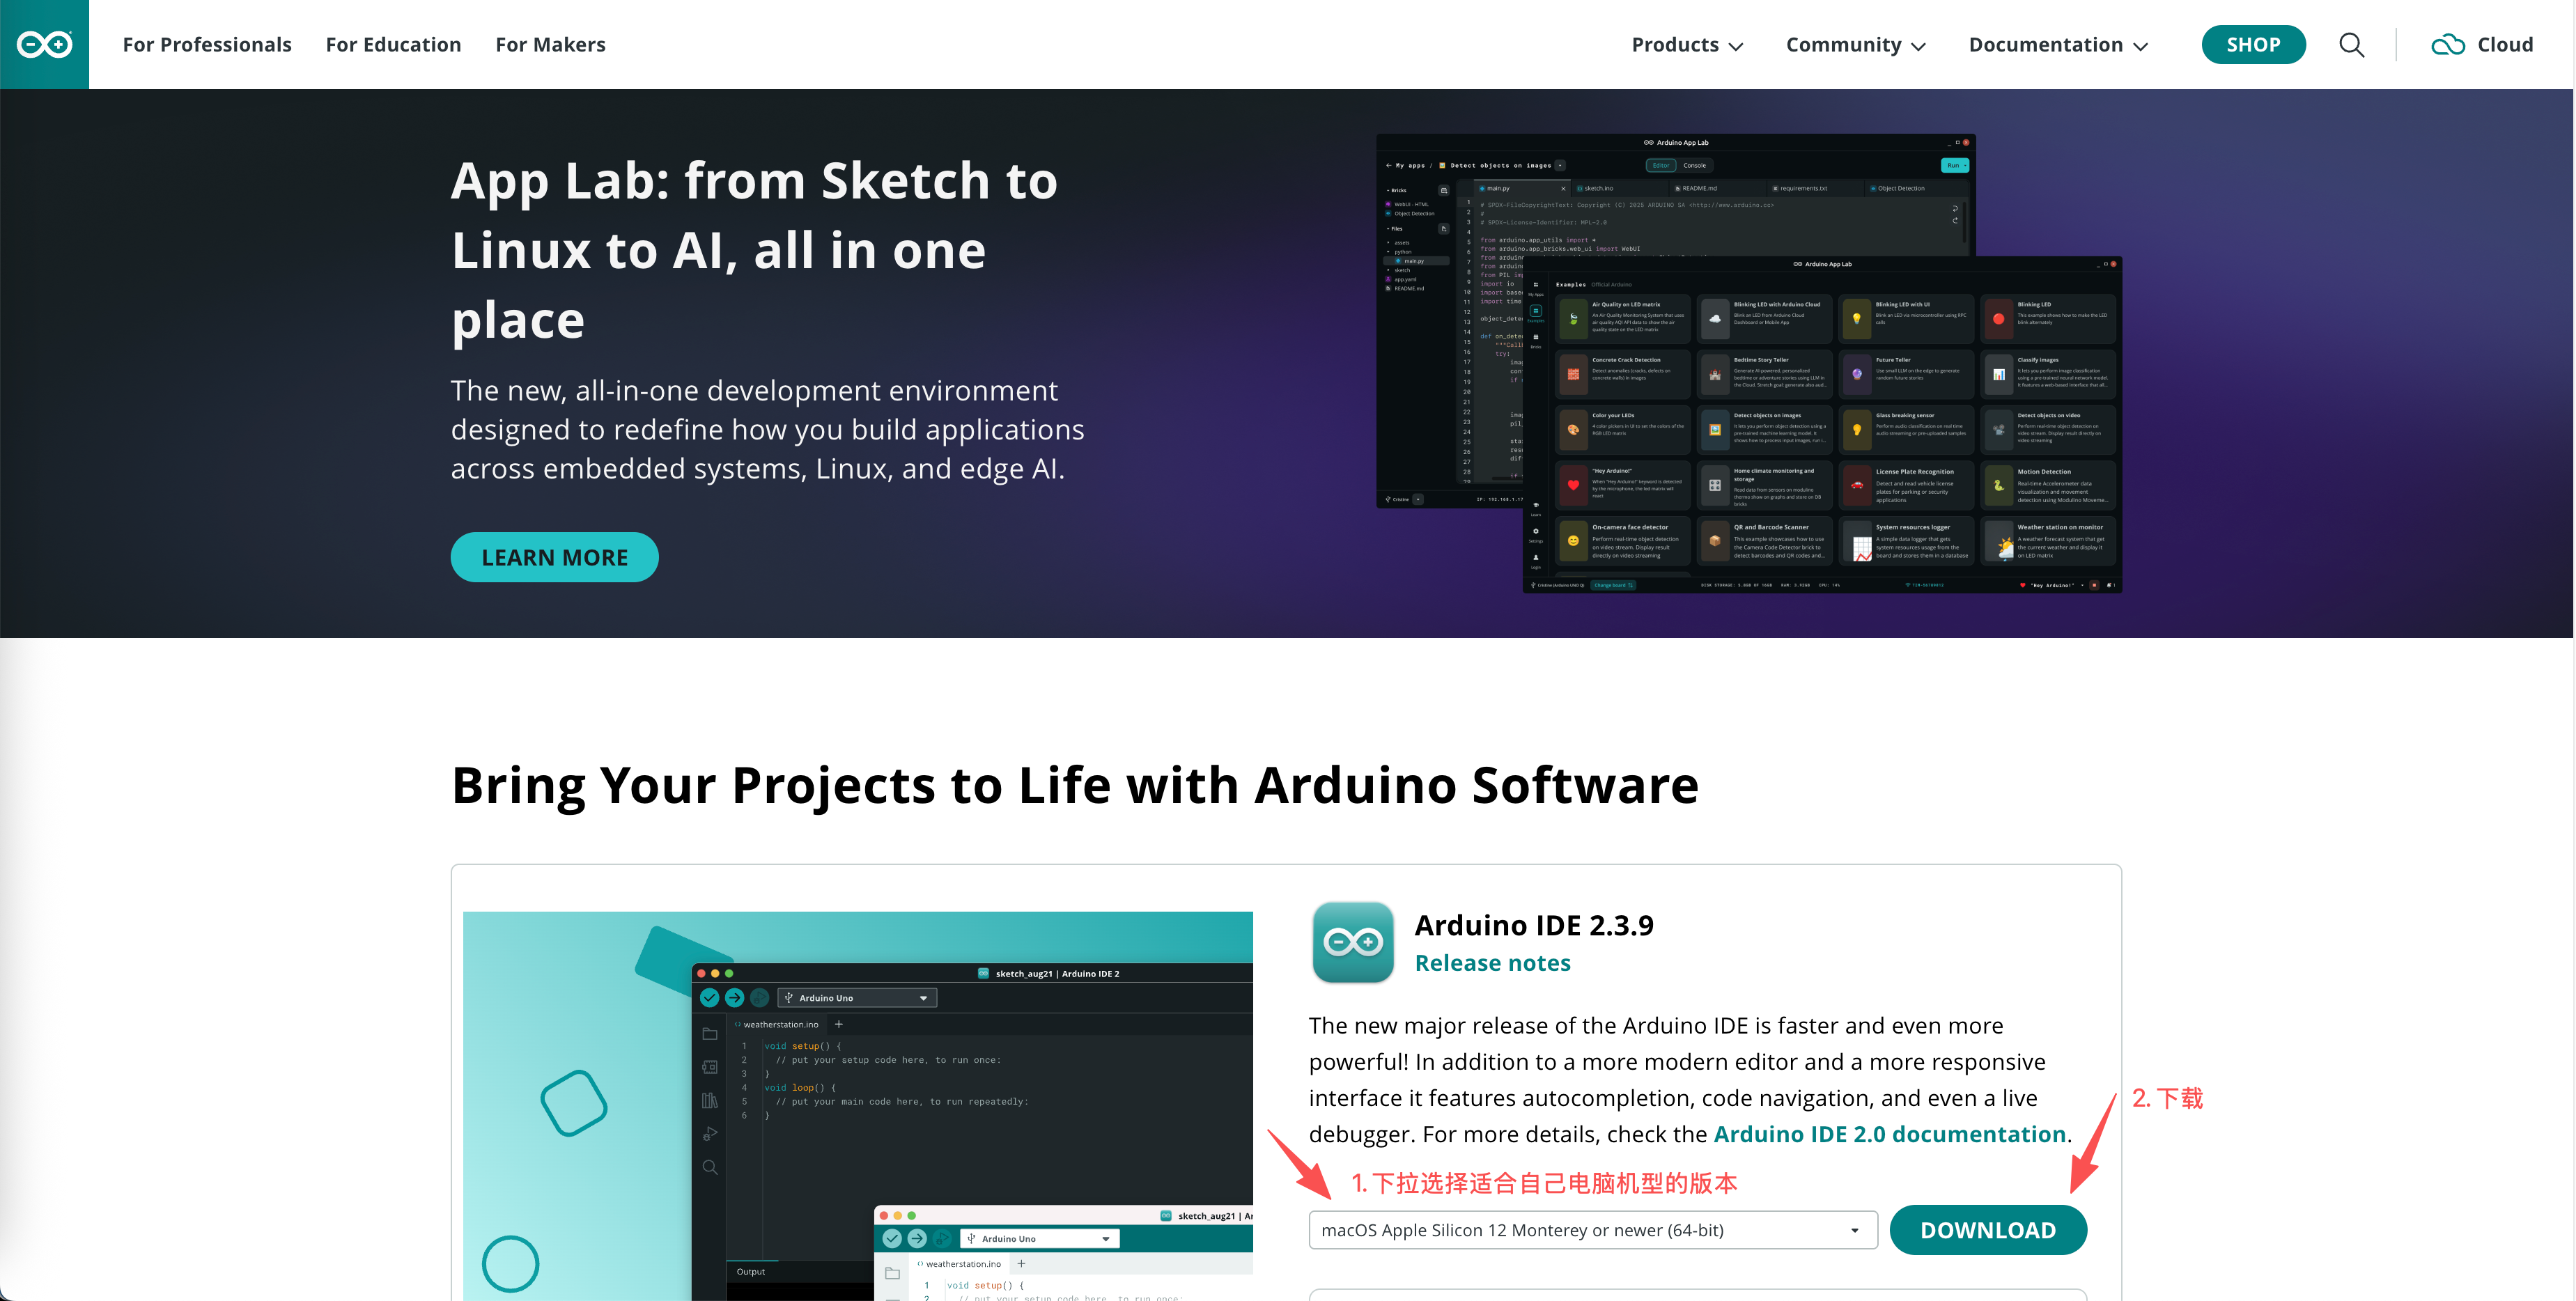Click the Cloud icon in header
Viewport: 2576px width, 1301px height.
[x=2448, y=45]
